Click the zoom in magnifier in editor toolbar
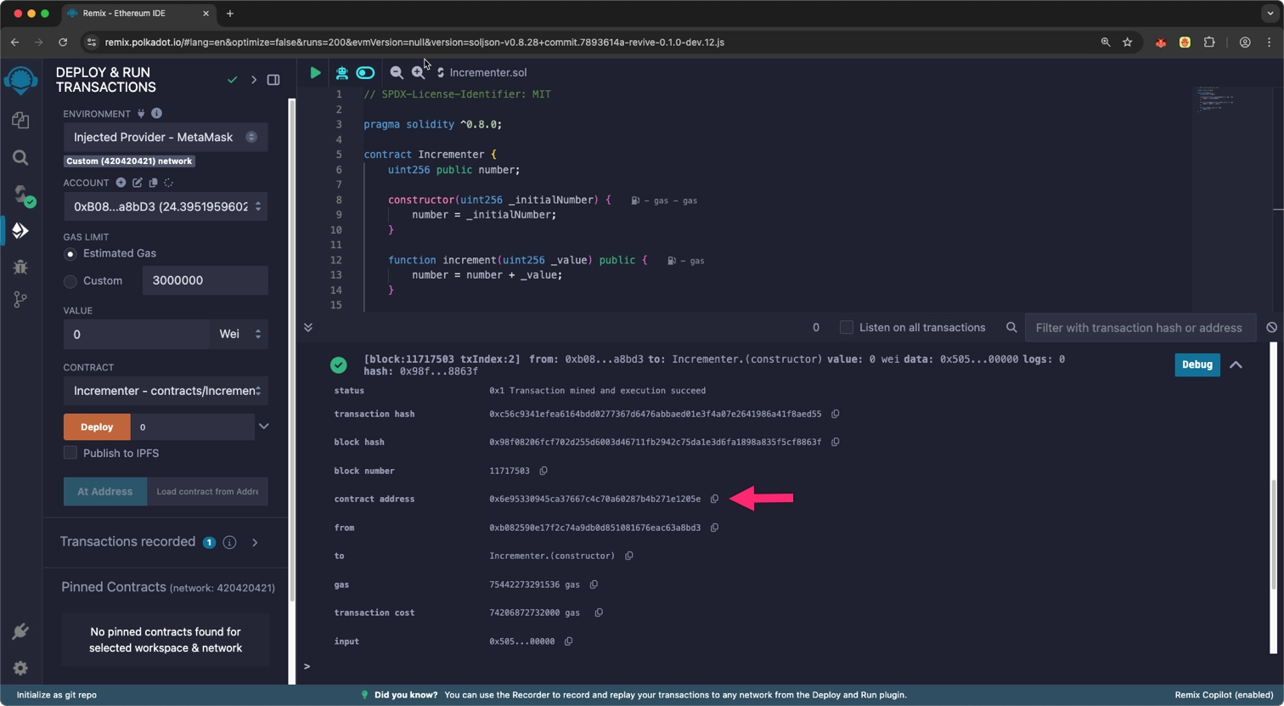Screen dimensions: 1284x706 click(x=418, y=73)
